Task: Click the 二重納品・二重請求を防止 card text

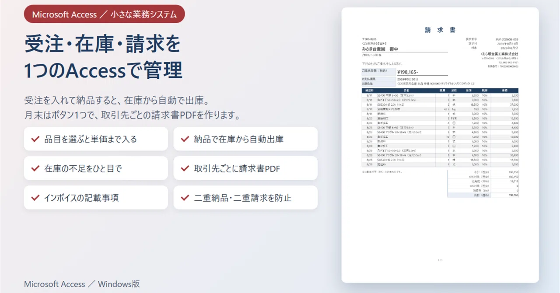Action: coord(242,198)
